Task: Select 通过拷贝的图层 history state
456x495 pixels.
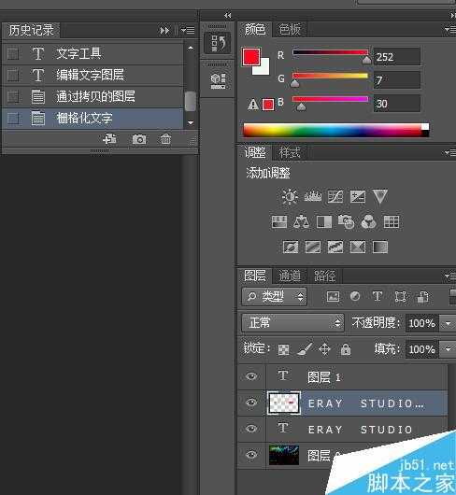Action: point(93,96)
